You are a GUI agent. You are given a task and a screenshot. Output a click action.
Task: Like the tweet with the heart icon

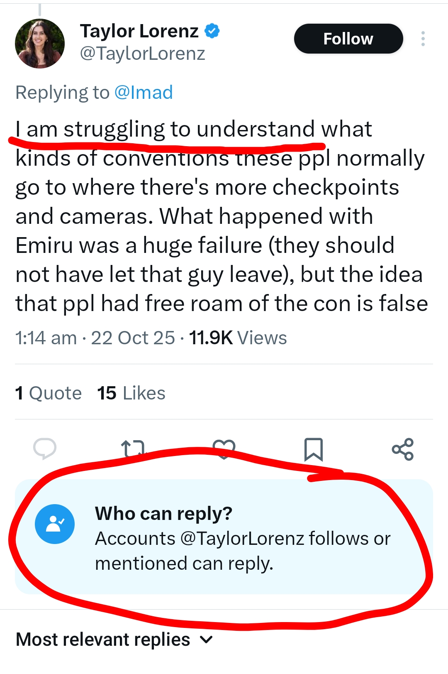pyautogui.click(x=224, y=449)
